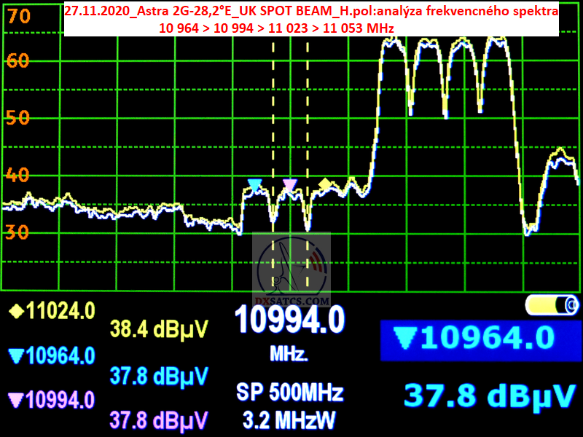
Task: Select the yellow diamond icon beside 11024.0
Action: tap(15, 312)
